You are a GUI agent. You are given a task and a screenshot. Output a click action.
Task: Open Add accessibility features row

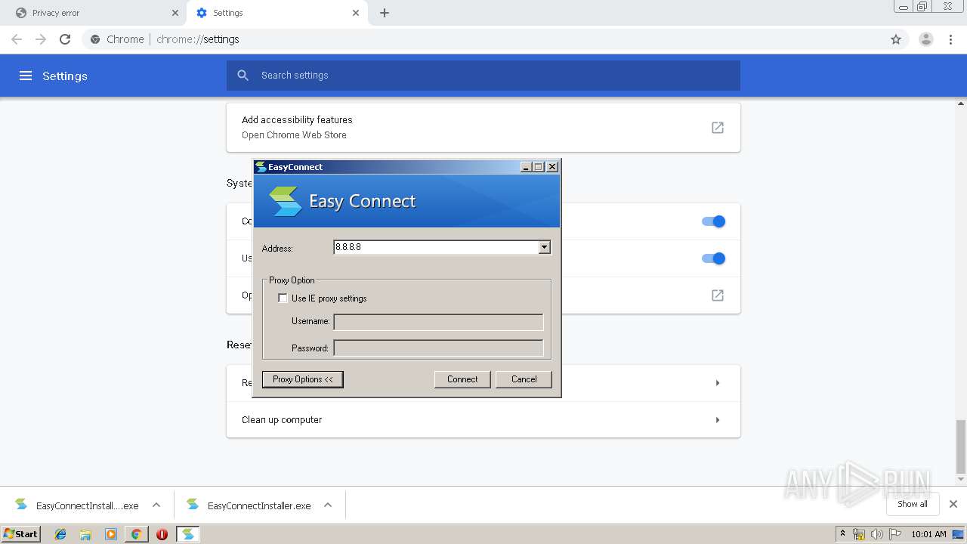click(x=483, y=128)
